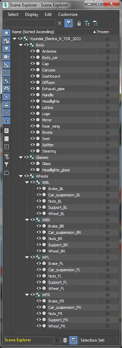Collapse the Wheels group

(21, 176)
